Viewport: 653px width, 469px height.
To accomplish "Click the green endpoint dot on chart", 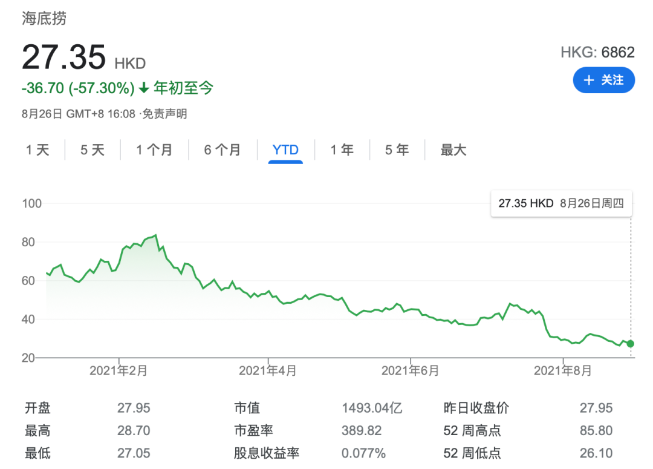I will [x=631, y=344].
